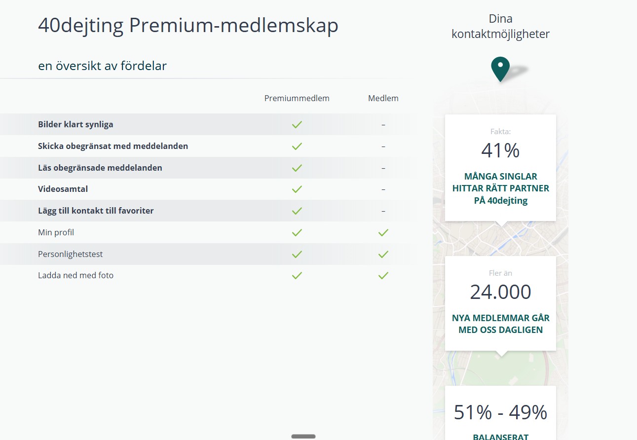Click the 'Skicka obegränsat med meddelanden' label

(113, 146)
